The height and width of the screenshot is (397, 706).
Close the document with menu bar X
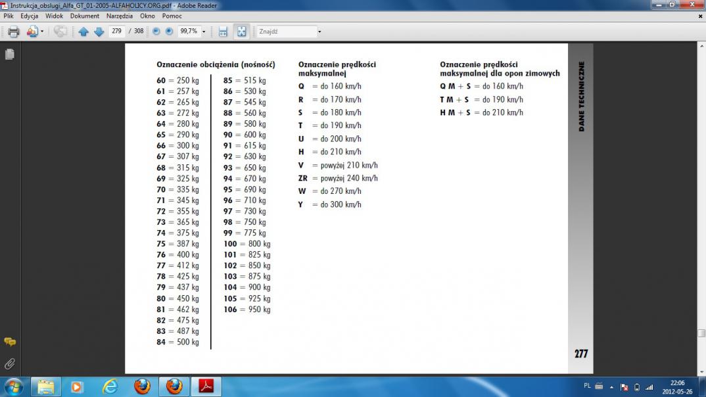[700, 16]
